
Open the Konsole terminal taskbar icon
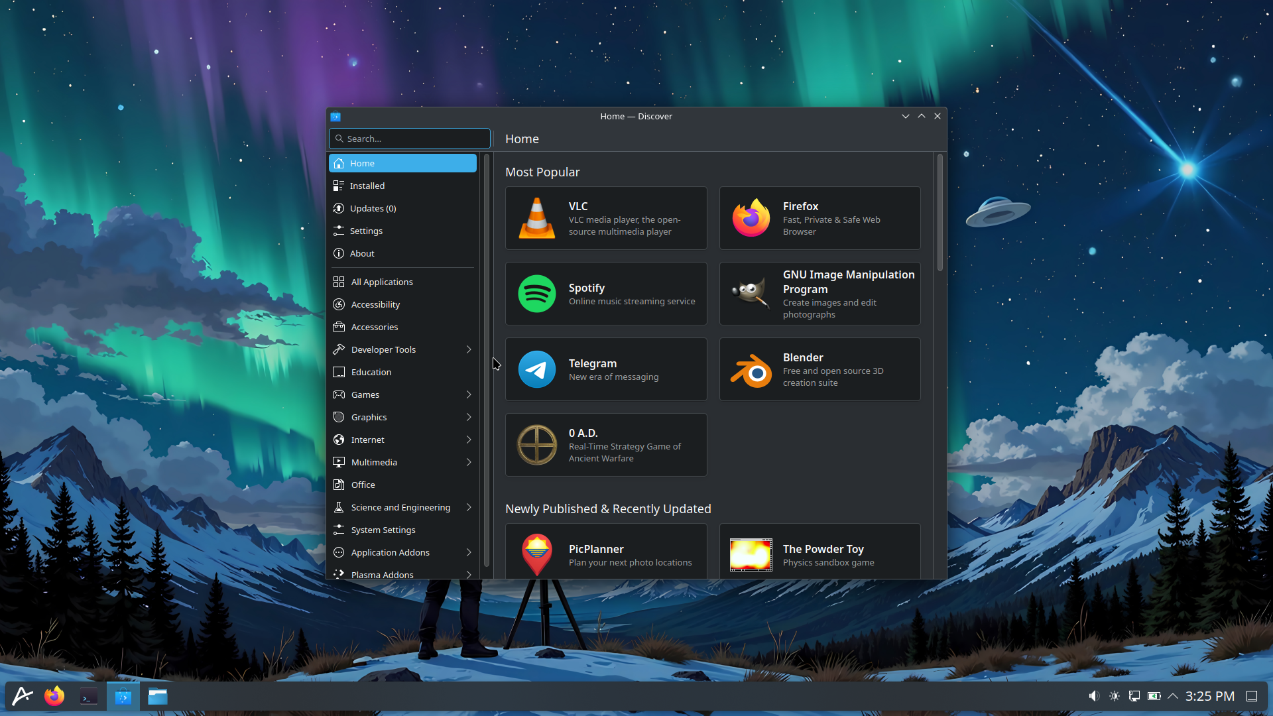point(89,696)
